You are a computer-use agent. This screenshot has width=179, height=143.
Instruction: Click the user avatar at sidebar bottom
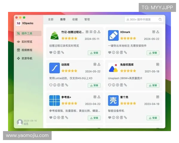tap(20, 122)
